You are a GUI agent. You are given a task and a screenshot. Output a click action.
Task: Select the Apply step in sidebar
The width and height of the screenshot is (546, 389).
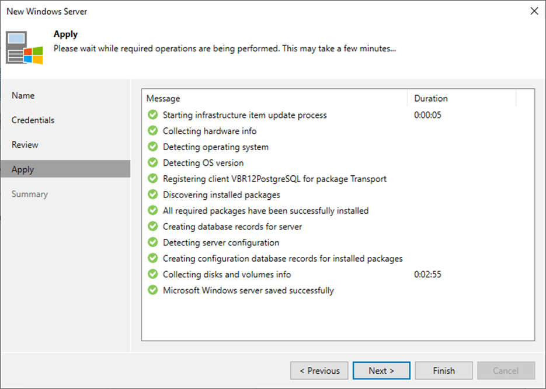point(23,169)
